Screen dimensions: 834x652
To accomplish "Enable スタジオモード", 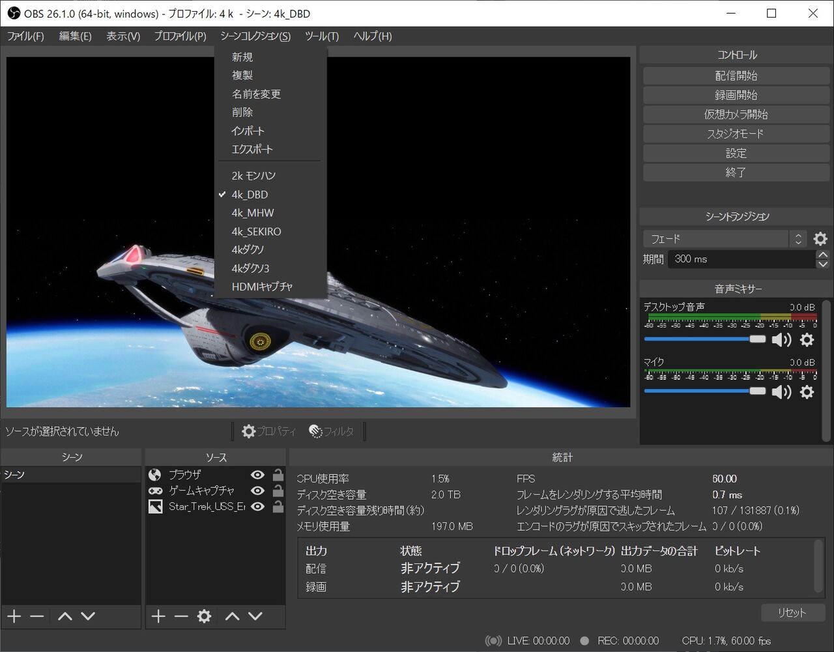I will [736, 134].
